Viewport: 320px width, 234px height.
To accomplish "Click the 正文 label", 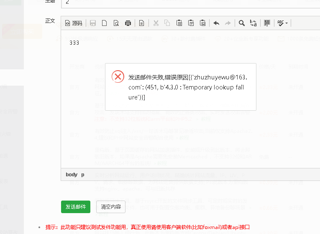I will [x=50, y=21].
